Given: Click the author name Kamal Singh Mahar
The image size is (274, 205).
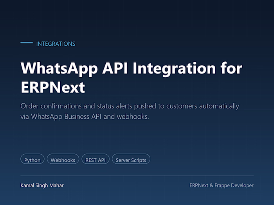Looking at the screenshot, I should click(x=42, y=185).
